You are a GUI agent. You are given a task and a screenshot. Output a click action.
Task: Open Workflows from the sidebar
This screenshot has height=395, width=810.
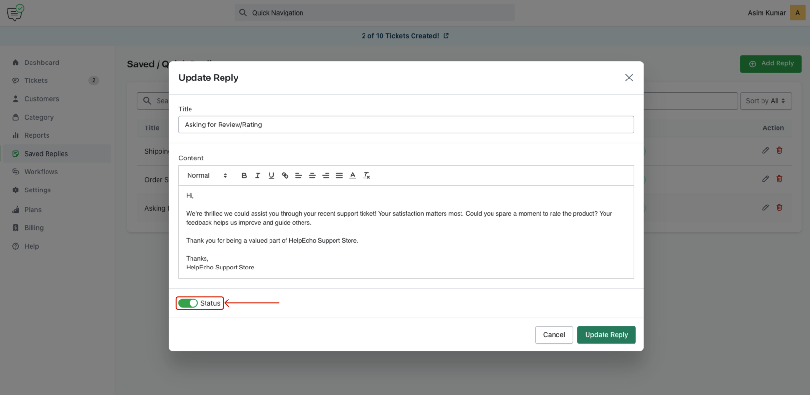pyautogui.click(x=41, y=172)
